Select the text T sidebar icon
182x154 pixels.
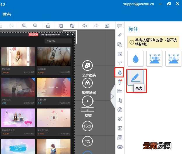(120, 63)
